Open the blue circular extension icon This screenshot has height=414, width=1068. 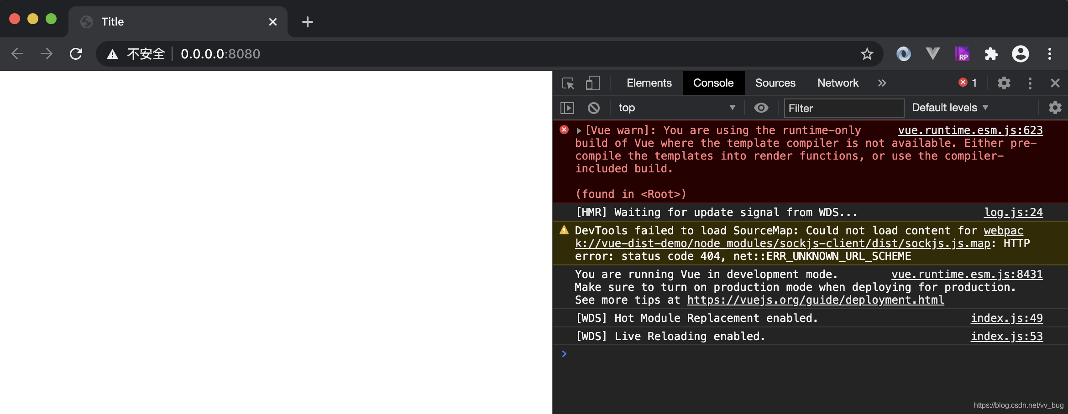[x=903, y=54]
